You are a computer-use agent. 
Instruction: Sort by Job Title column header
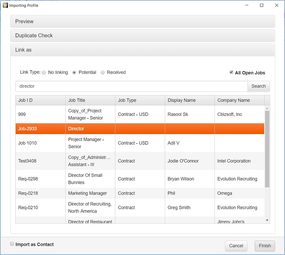coord(90,100)
